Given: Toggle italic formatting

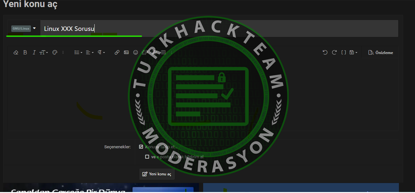Looking at the screenshot, I should (x=34, y=52).
